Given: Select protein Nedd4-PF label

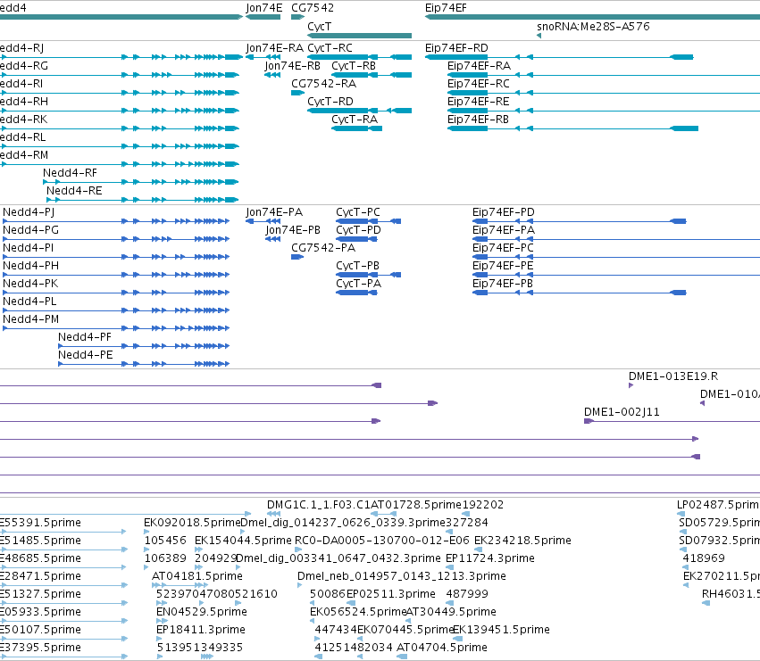Looking at the screenshot, I should (85, 337).
